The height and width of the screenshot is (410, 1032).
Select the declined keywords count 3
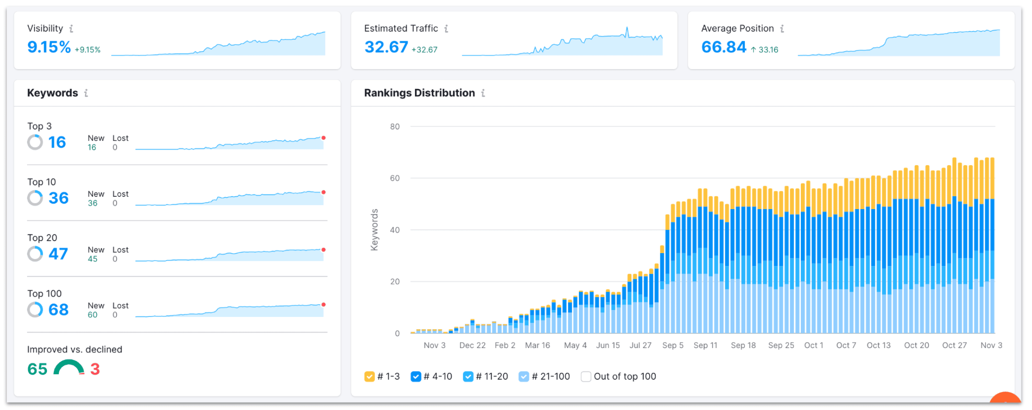[95, 369]
